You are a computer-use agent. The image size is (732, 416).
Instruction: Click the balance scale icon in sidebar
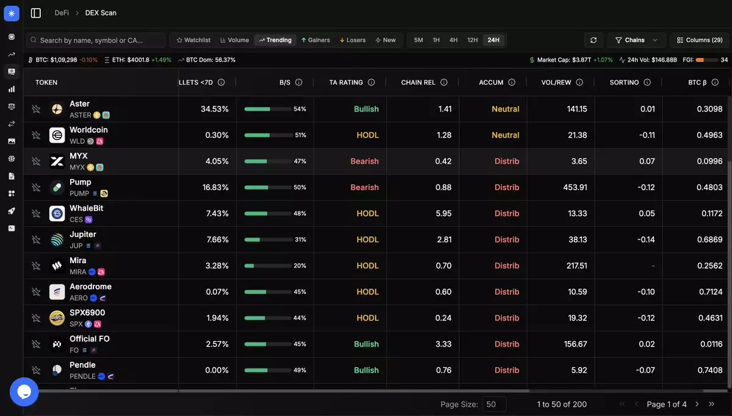pyautogui.click(x=12, y=106)
